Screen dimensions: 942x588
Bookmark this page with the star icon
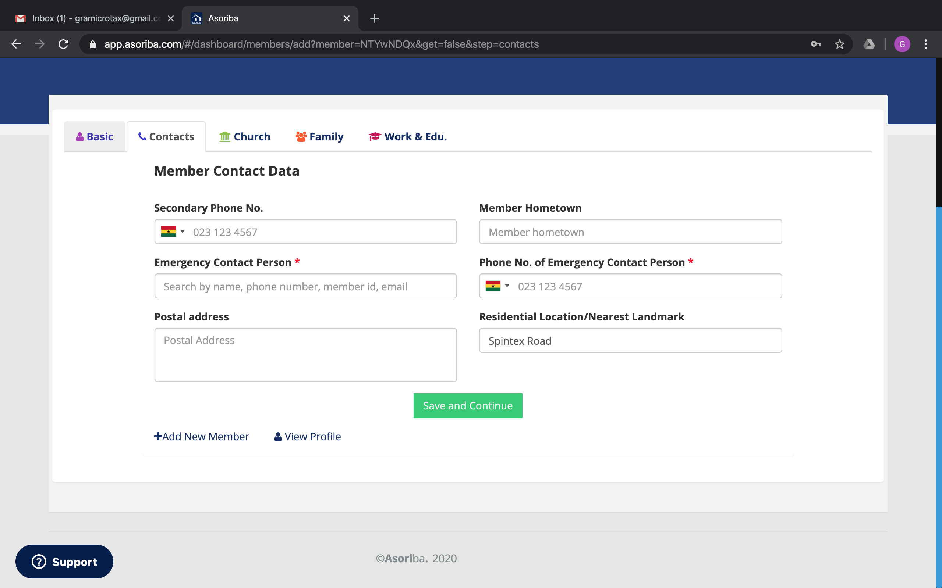click(839, 44)
